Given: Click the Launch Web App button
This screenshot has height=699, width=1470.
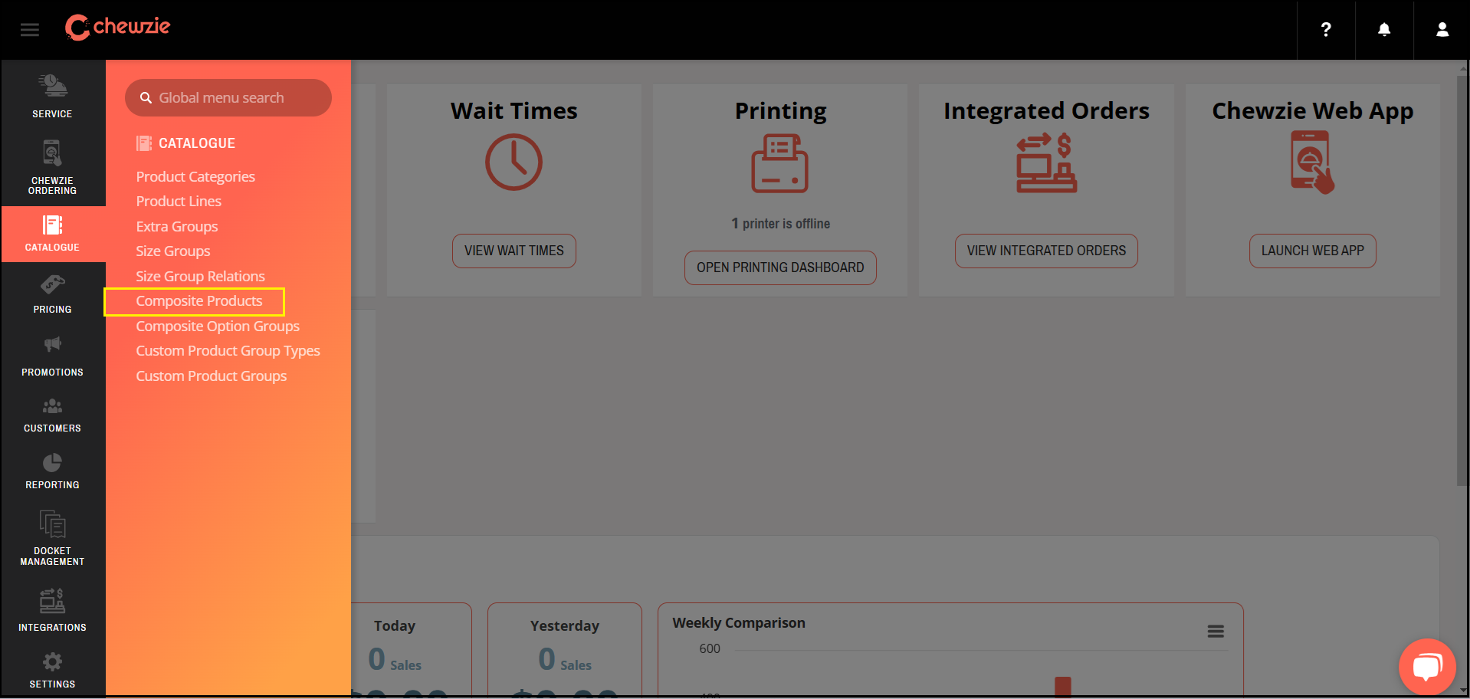Looking at the screenshot, I should click(x=1312, y=251).
